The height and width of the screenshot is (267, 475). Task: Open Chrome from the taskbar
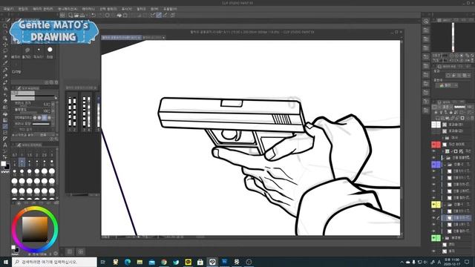tap(164, 262)
